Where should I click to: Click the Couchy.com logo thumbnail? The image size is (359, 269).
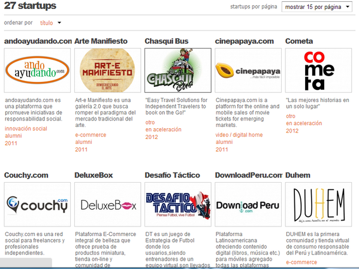click(37, 204)
